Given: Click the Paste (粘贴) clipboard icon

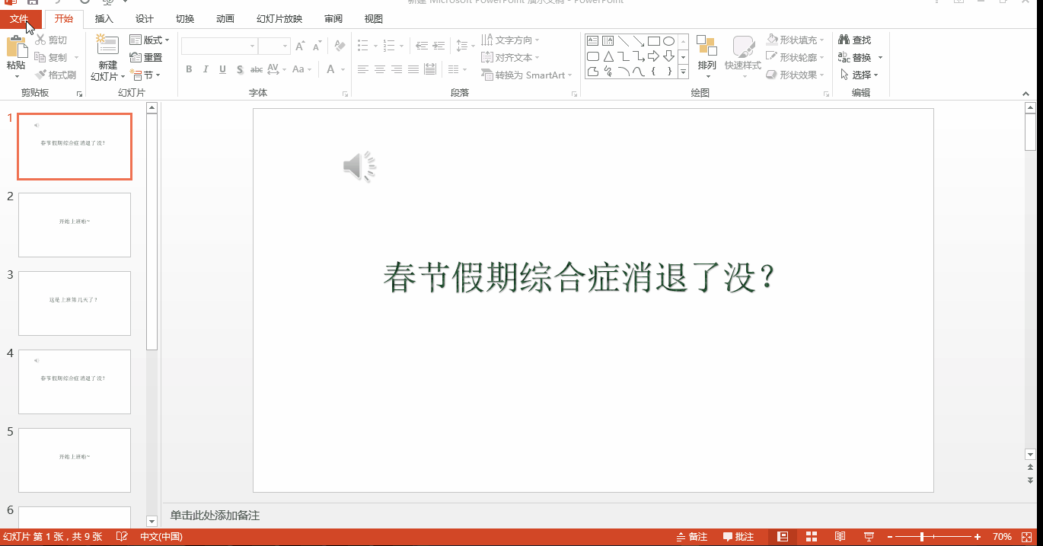Looking at the screenshot, I should (16, 48).
